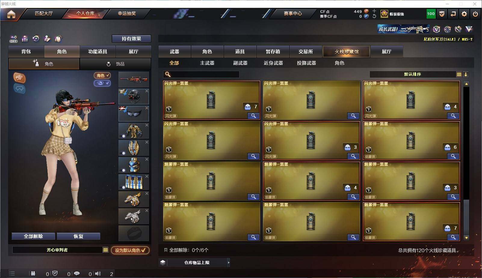Viewport: 482px width, 278px height.
Task: Click magnifier on first 闪光弹-雷霆 card
Action: pos(253,116)
